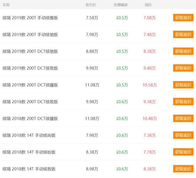Screen dimensions: 196x178
Task: Click 获取底价 for 2018款 14T 手动缤尚版
Action: [183, 135]
